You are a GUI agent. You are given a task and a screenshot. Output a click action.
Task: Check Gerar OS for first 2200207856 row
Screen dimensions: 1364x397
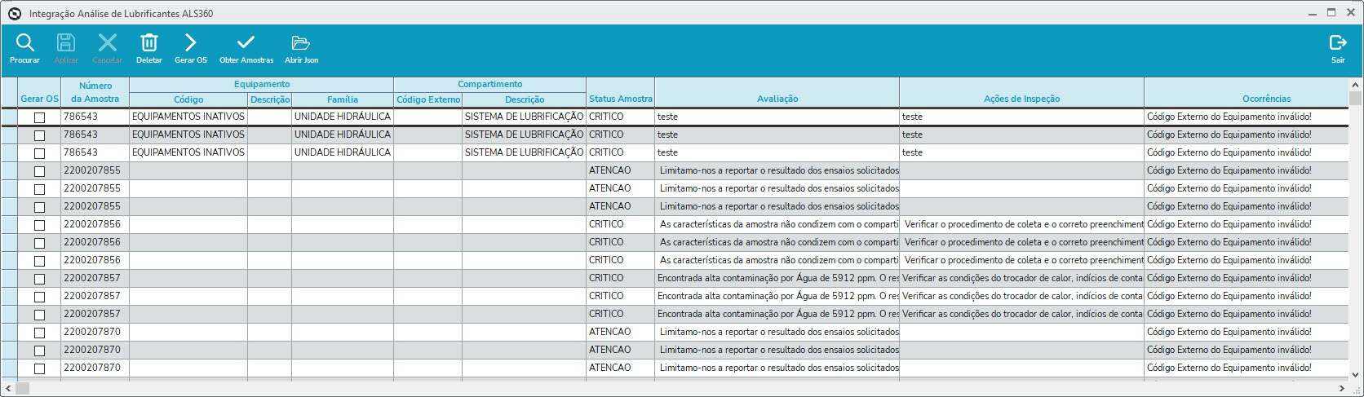pyautogui.click(x=39, y=225)
